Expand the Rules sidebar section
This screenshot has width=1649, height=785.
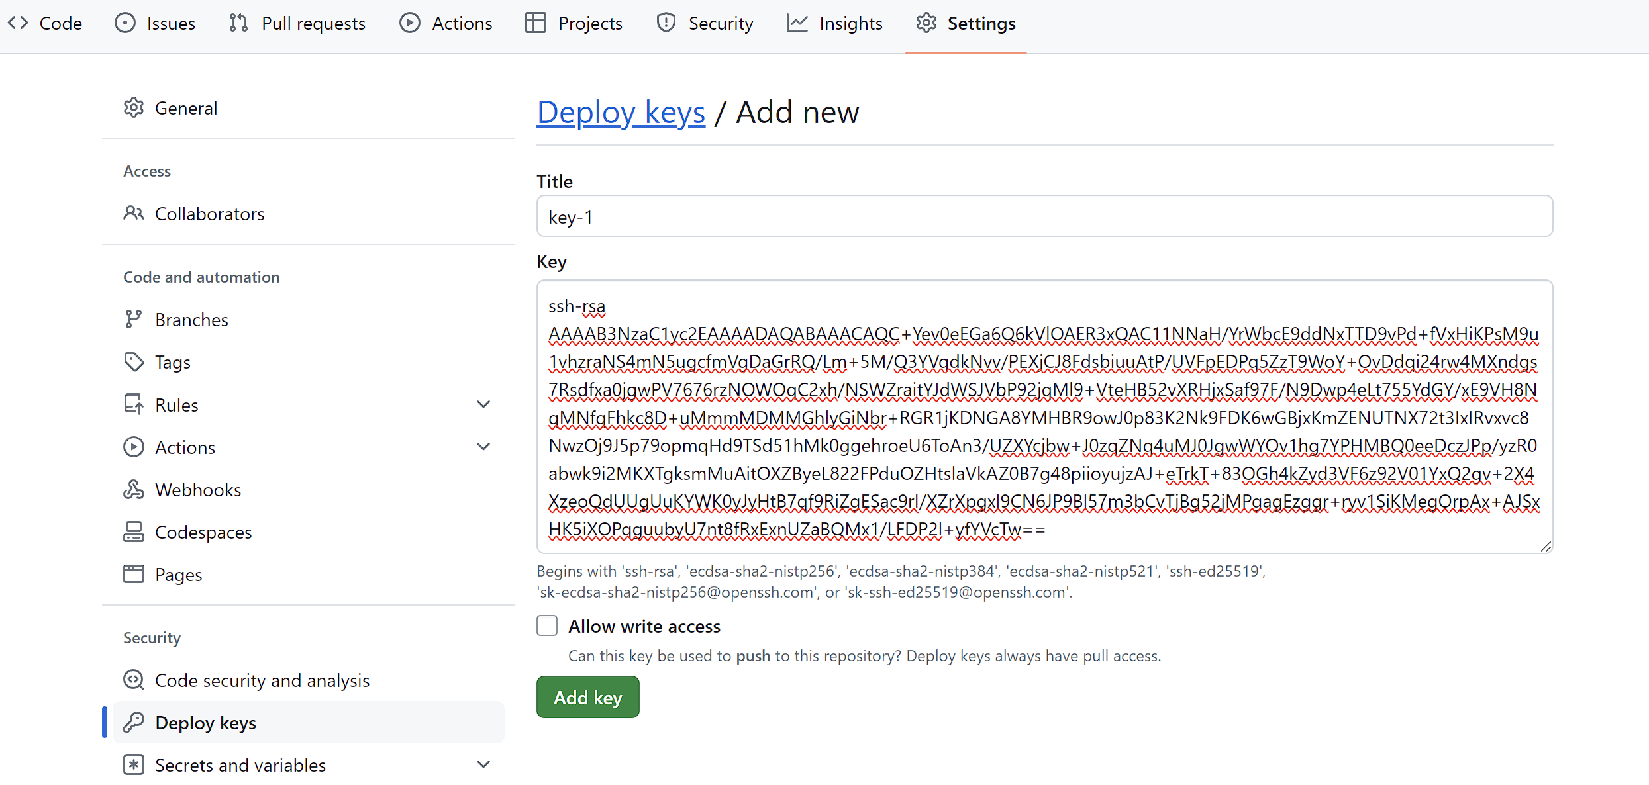[483, 404]
